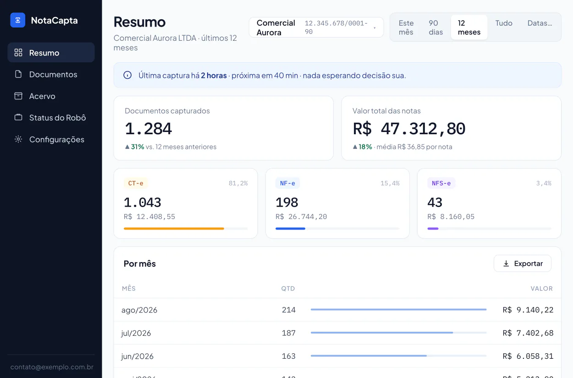Click the NotaCapta logo icon
Image resolution: width=573 pixels, height=378 pixels.
(18, 20)
